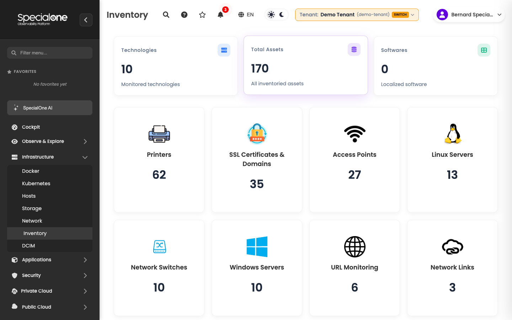Viewport: 512px width, 320px height.
Task: Click the SSL Certificates padlock icon
Action: point(257,134)
